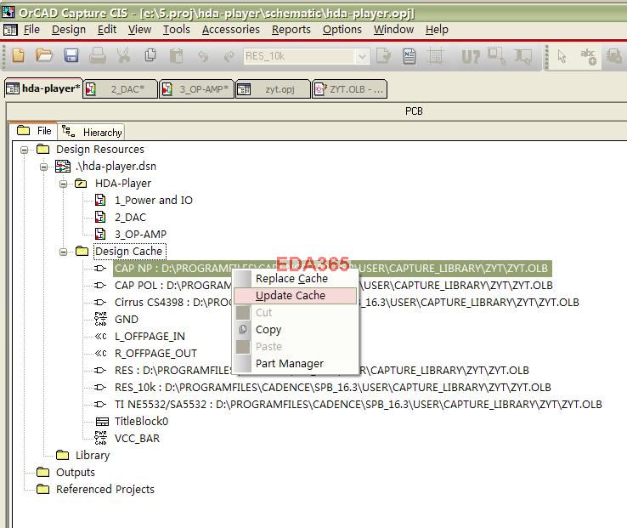Select the CAP NP cache entry

tap(332, 268)
